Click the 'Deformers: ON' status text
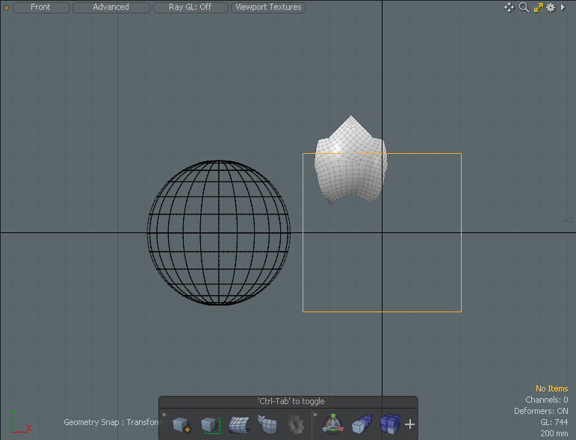The image size is (576, 440). [541, 411]
